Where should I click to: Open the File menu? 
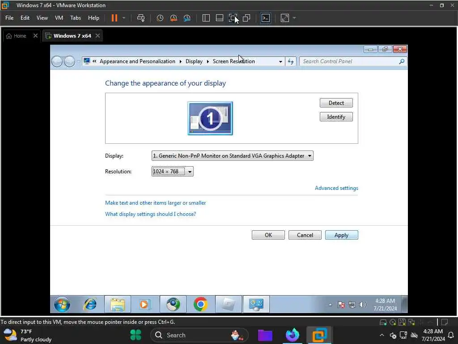pos(9,18)
